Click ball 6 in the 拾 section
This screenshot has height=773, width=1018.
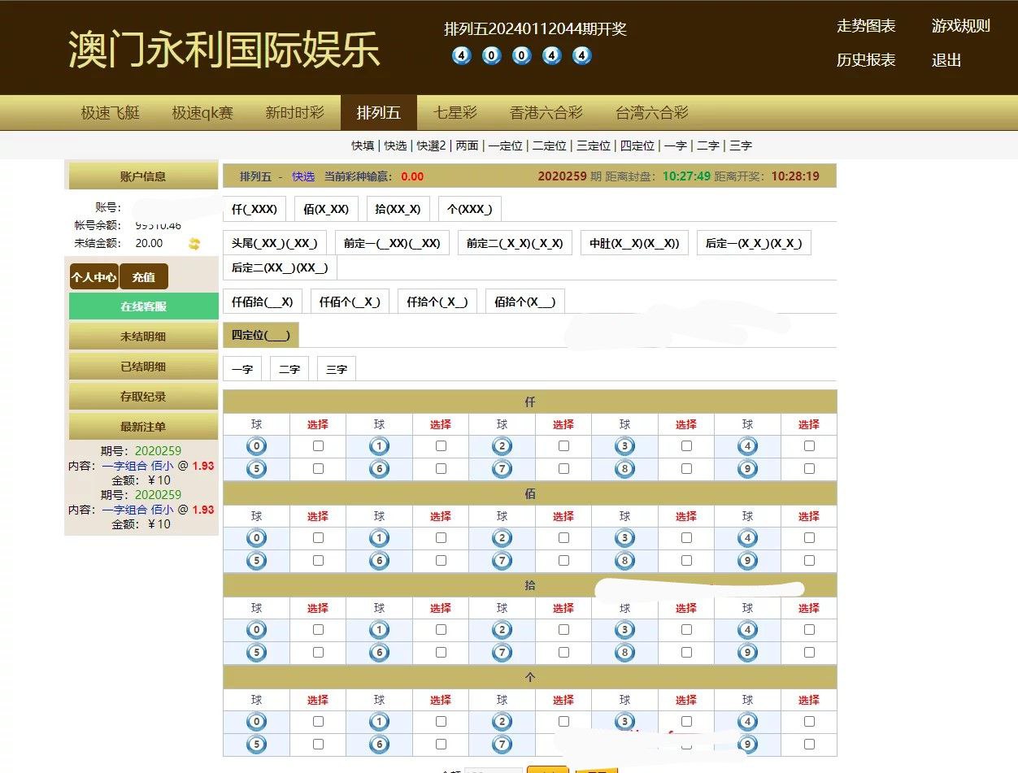tap(379, 653)
